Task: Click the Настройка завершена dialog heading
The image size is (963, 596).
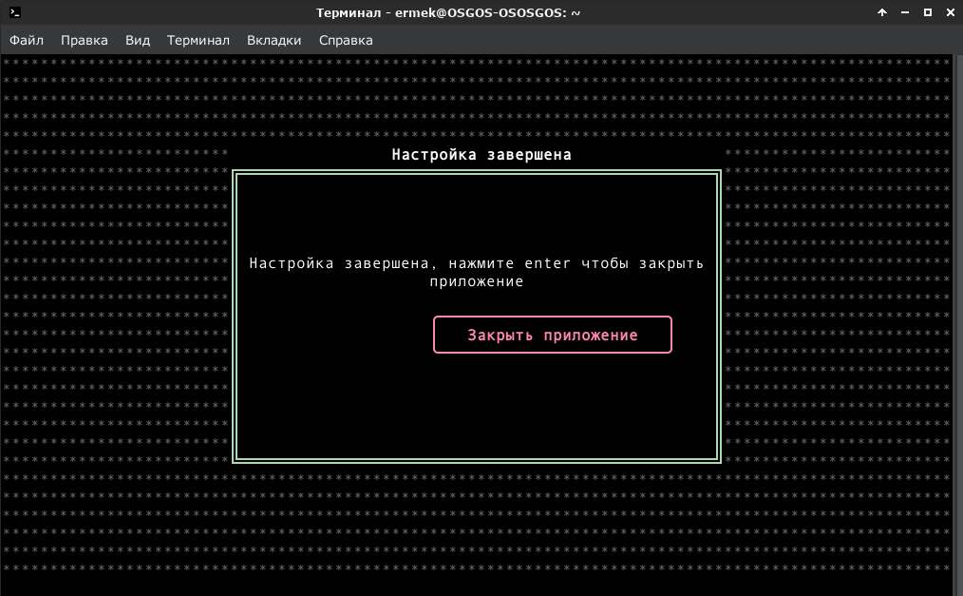Action: coord(481,154)
